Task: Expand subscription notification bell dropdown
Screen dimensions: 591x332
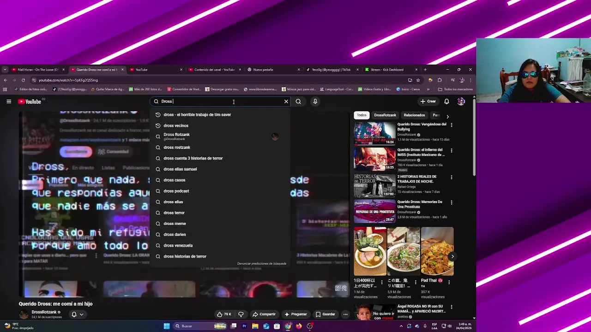Action: click(x=78, y=314)
